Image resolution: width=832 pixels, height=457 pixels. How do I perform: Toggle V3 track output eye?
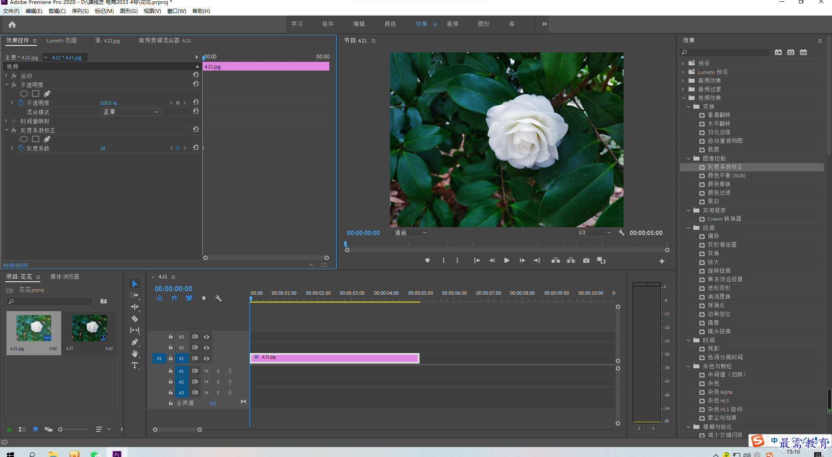pyautogui.click(x=207, y=337)
